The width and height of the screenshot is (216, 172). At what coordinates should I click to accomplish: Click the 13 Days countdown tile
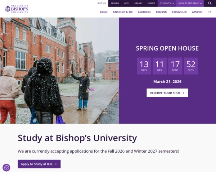144,66
